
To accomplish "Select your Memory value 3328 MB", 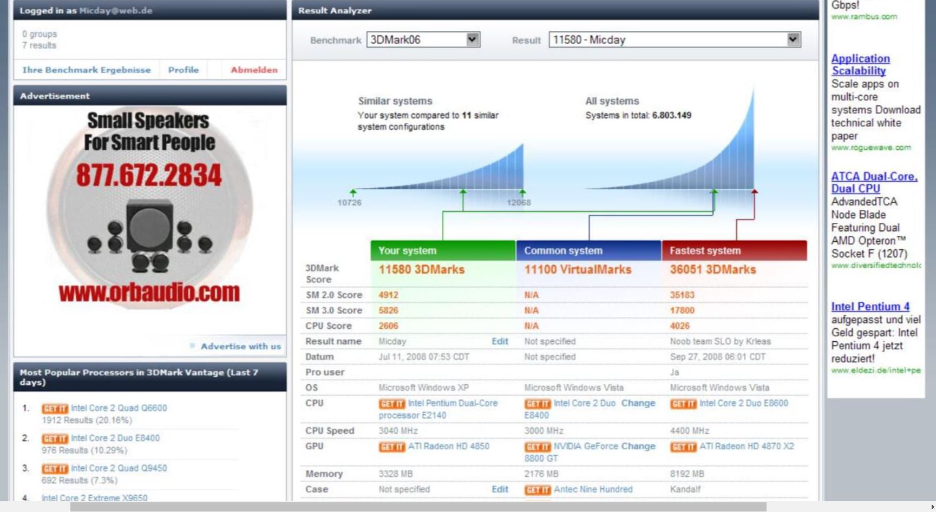I will pyautogui.click(x=395, y=474).
